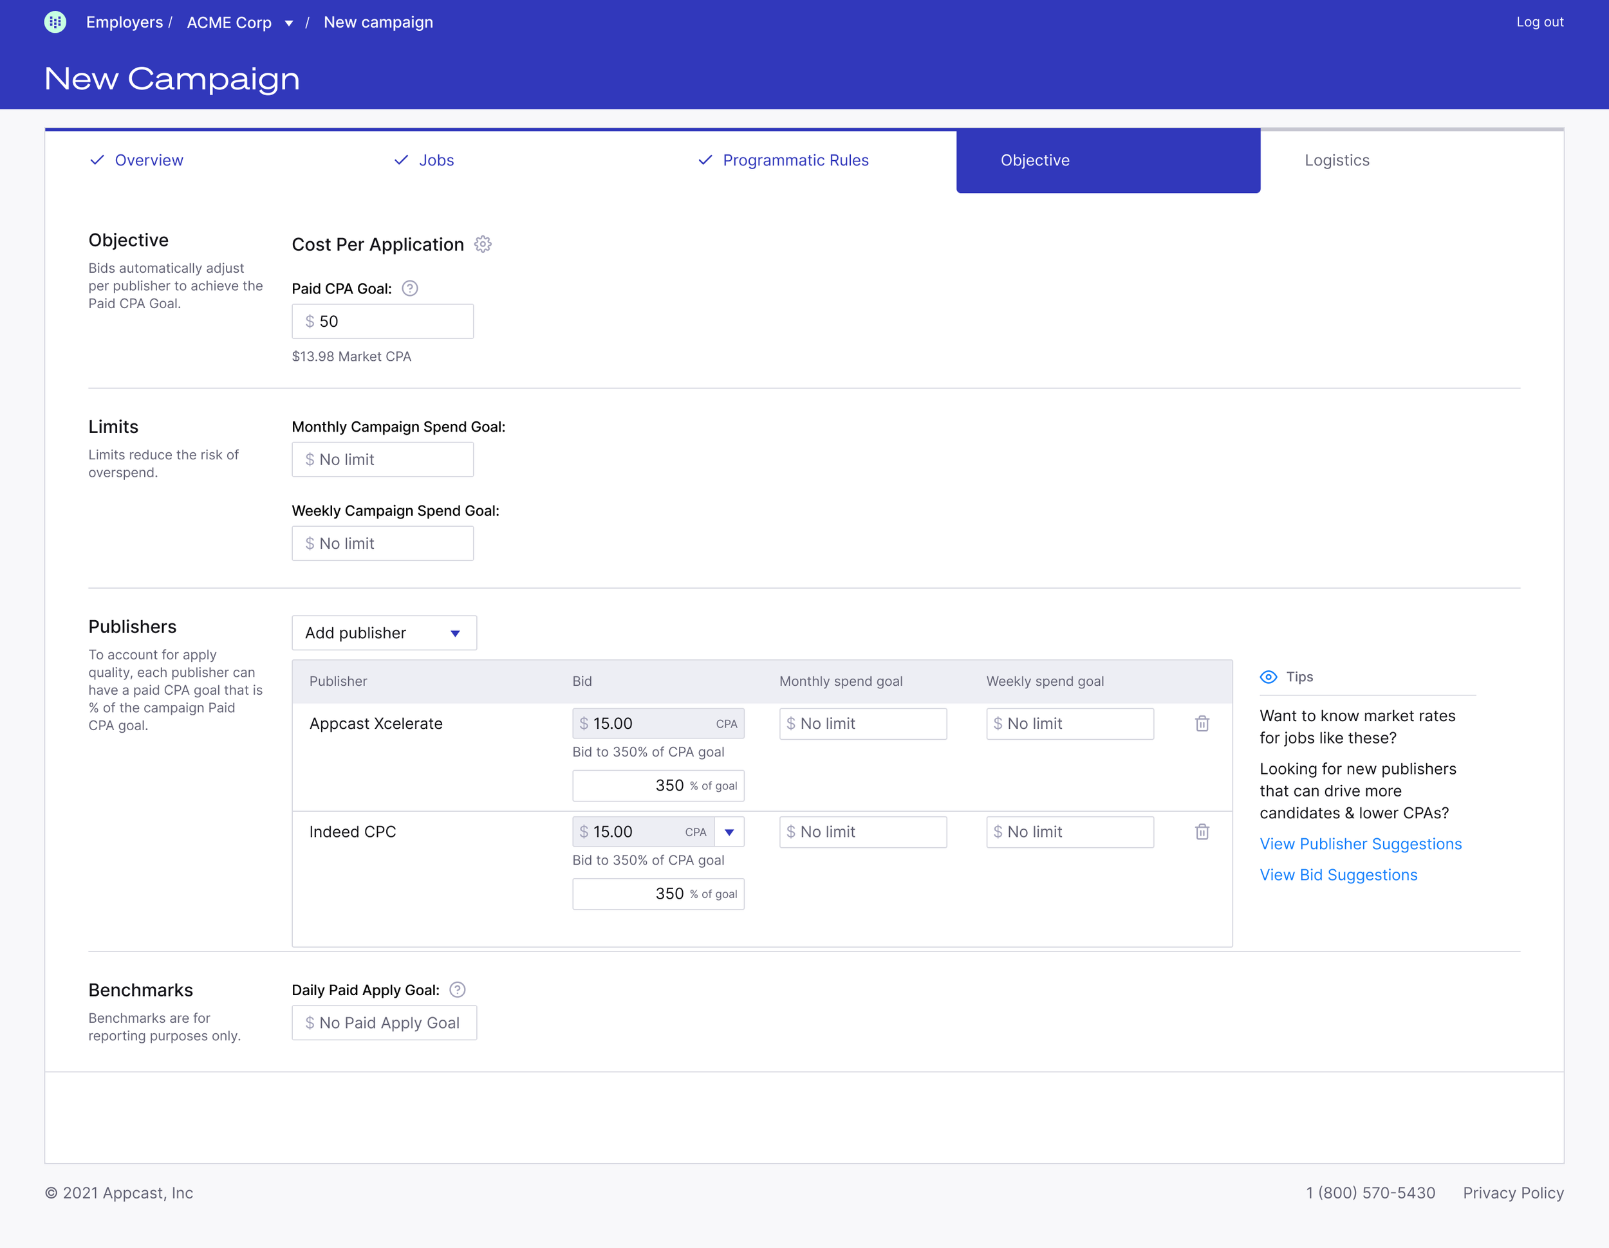Expand the ACME Corp employer dropdown

tap(289, 24)
